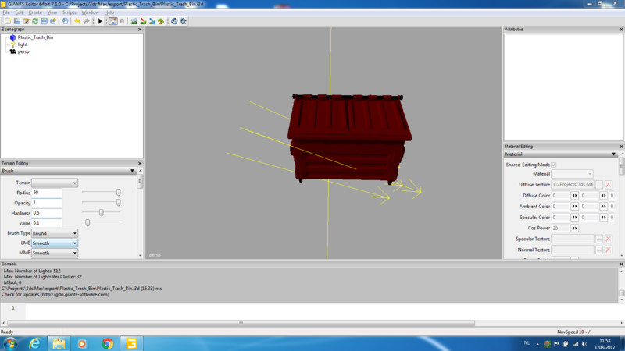Click the Undo arrow in toolbar
The width and height of the screenshot is (625, 351).
[x=77, y=21]
